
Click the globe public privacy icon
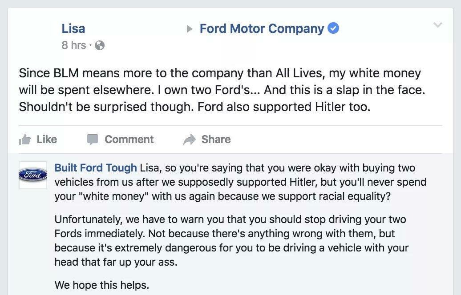pyautogui.click(x=100, y=45)
